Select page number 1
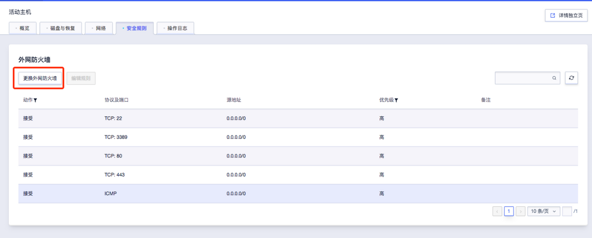The width and height of the screenshot is (592, 238). pos(509,211)
